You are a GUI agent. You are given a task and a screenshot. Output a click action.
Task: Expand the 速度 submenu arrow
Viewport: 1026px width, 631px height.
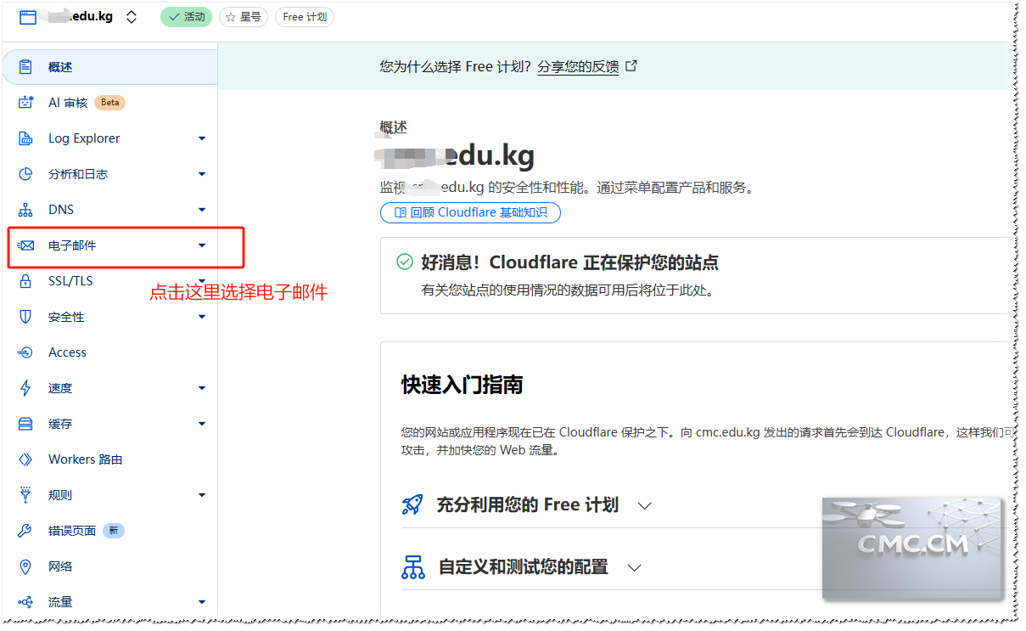pyautogui.click(x=202, y=388)
